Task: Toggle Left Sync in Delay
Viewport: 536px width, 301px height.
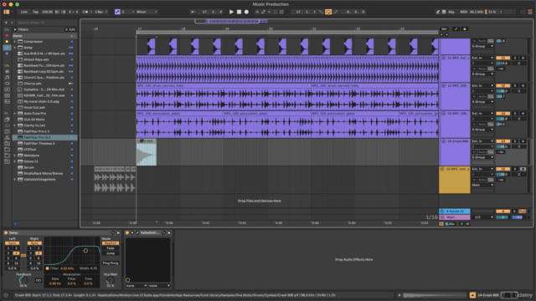Action: [x=12, y=243]
